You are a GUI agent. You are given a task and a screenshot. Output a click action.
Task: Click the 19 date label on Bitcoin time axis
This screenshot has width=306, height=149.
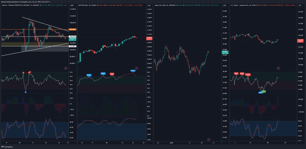[x=6, y=143]
